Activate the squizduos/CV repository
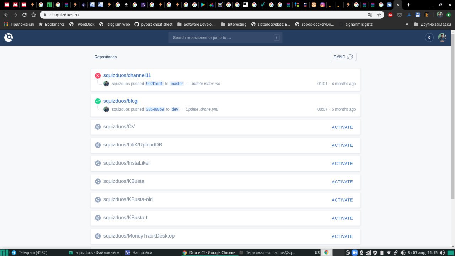The width and height of the screenshot is (455, 256). click(342, 127)
